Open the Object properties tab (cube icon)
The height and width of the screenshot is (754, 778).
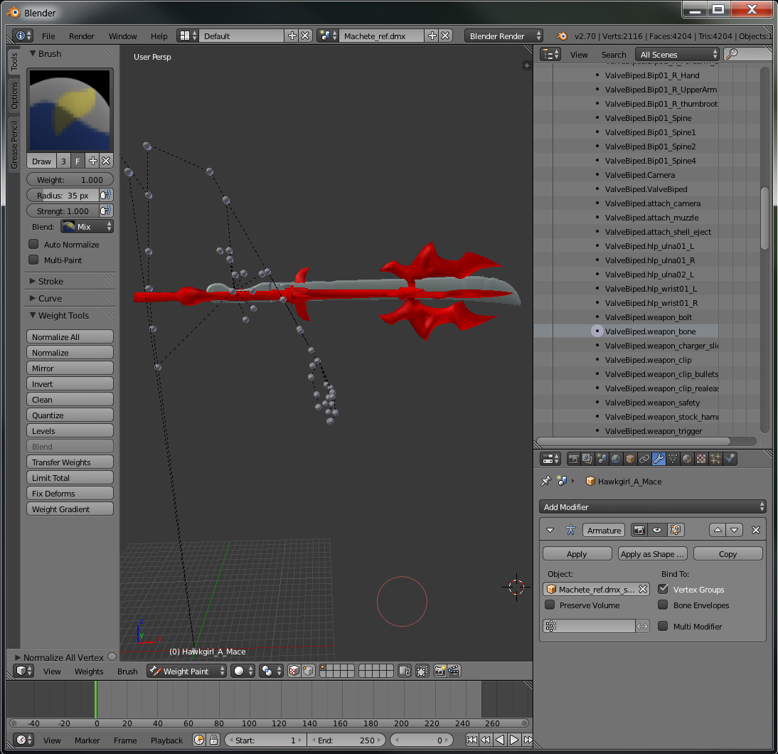click(x=630, y=459)
